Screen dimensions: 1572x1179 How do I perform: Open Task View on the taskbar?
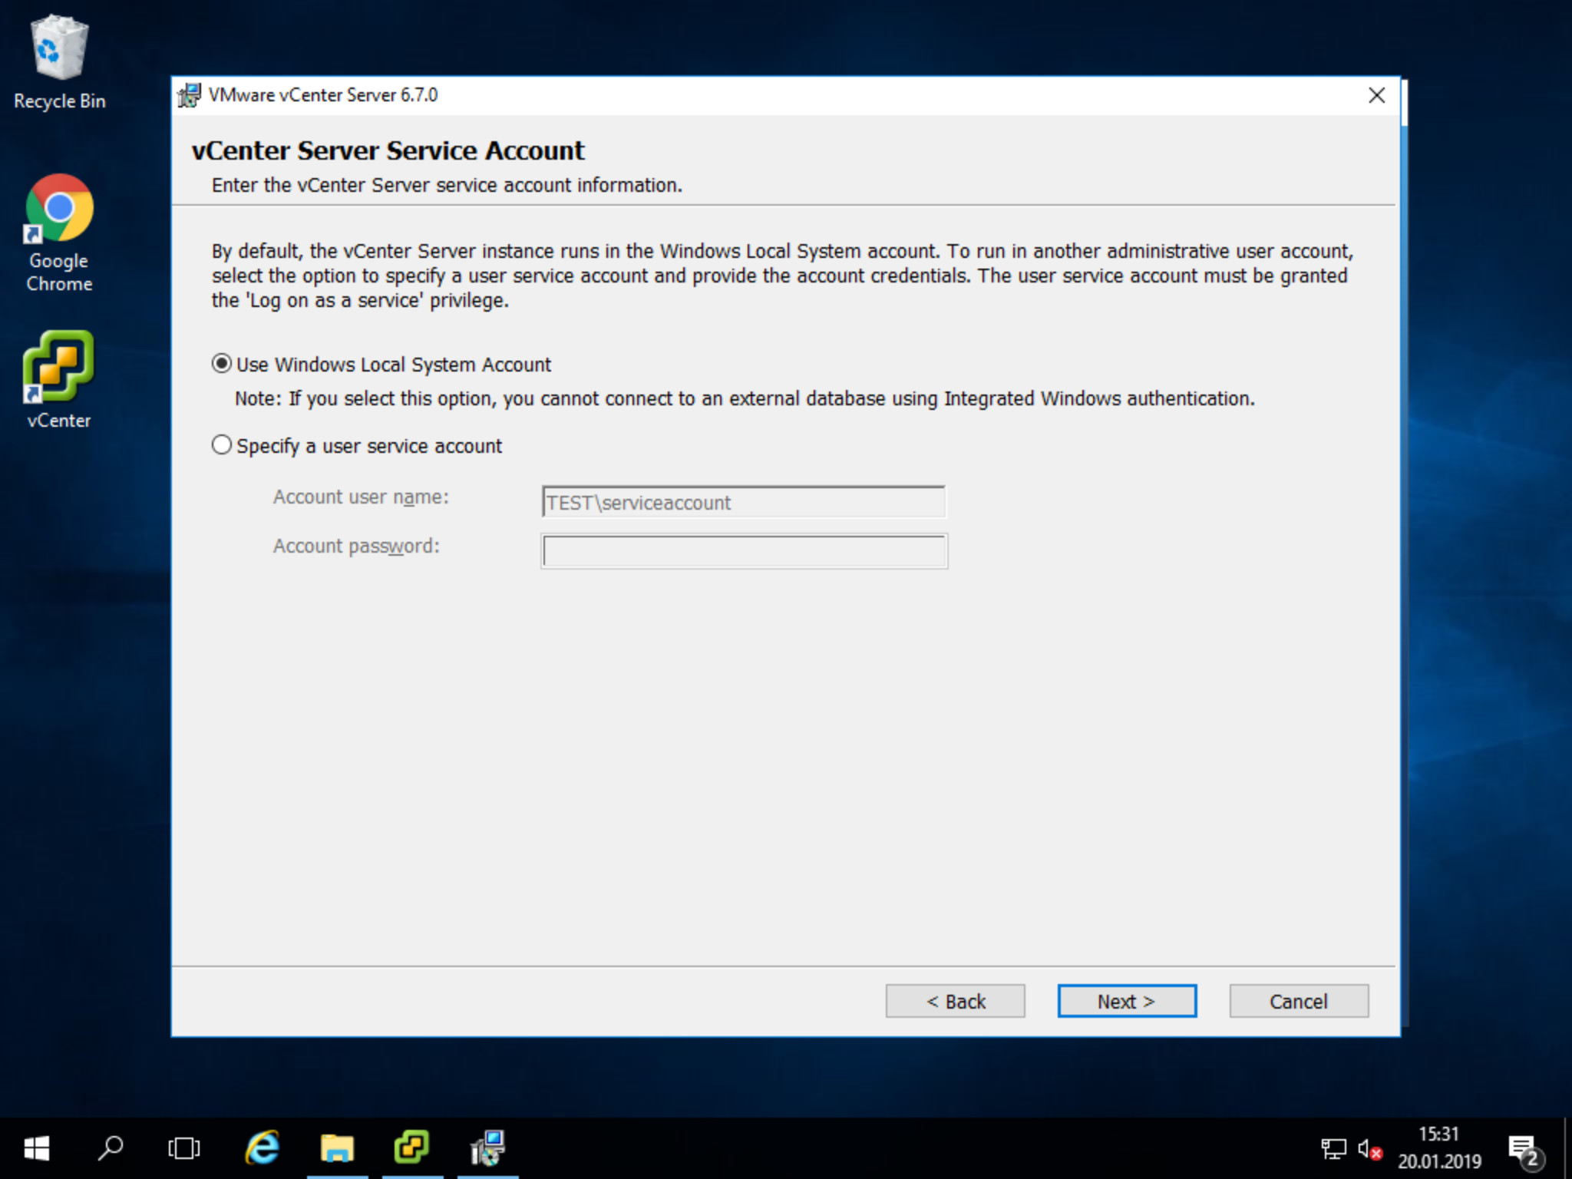click(x=184, y=1148)
